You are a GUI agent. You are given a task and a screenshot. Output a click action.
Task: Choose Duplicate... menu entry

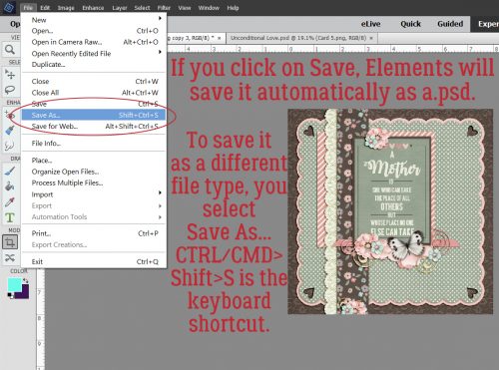(x=94, y=65)
